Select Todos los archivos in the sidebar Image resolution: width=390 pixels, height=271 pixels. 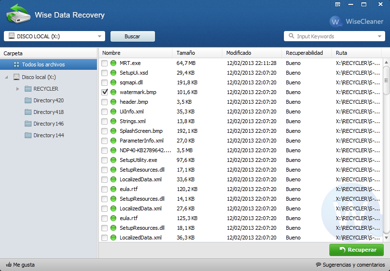click(x=48, y=64)
